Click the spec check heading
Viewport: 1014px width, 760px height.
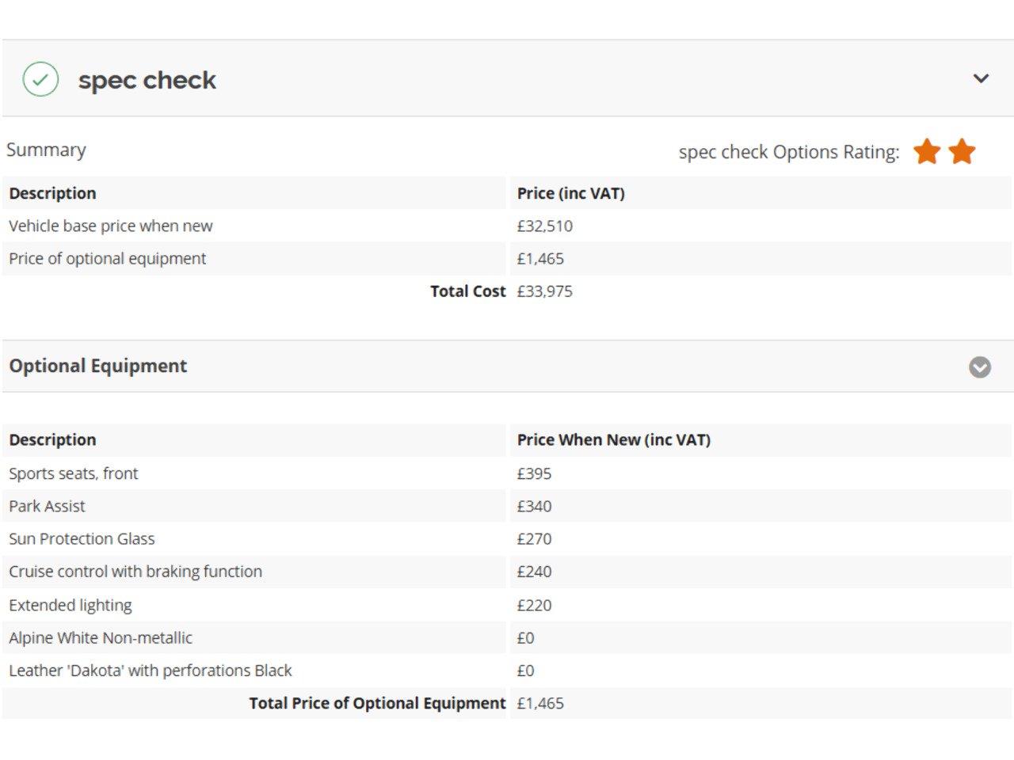[147, 80]
